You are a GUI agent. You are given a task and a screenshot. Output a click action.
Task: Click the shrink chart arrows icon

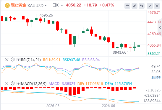[x=150, y=6]
